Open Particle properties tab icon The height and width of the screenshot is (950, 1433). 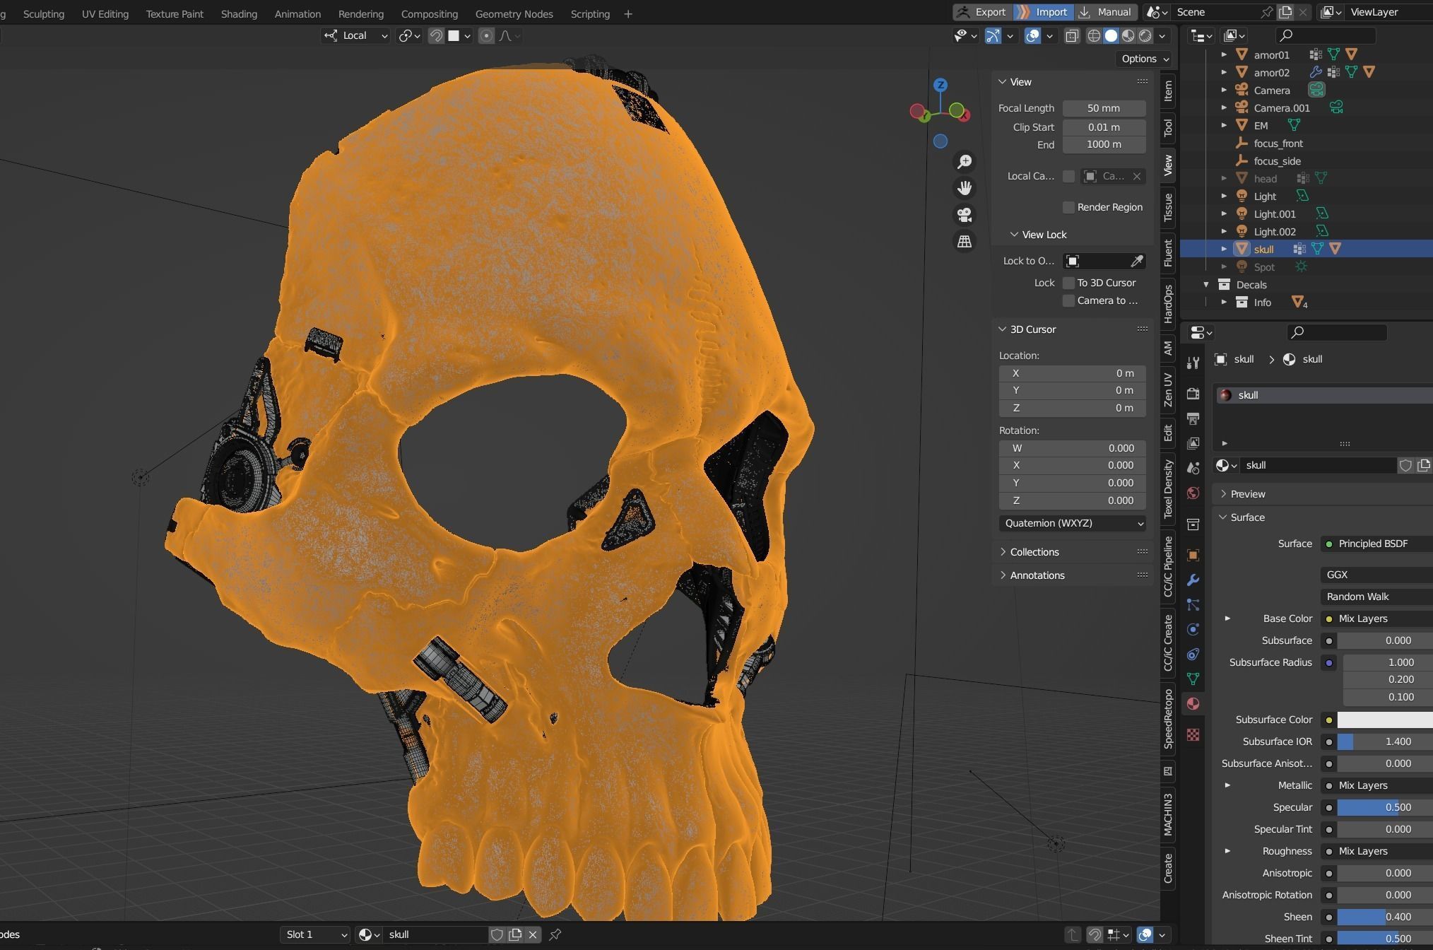coord(1193,605)
